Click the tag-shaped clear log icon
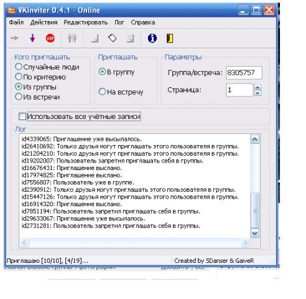Screen dimensions: 306x299 113,38
